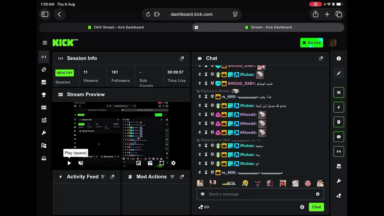This screenshot has height=216, width=384.
Task: Open the bar chart icon in left sidebar
Action: pos(44,82)
